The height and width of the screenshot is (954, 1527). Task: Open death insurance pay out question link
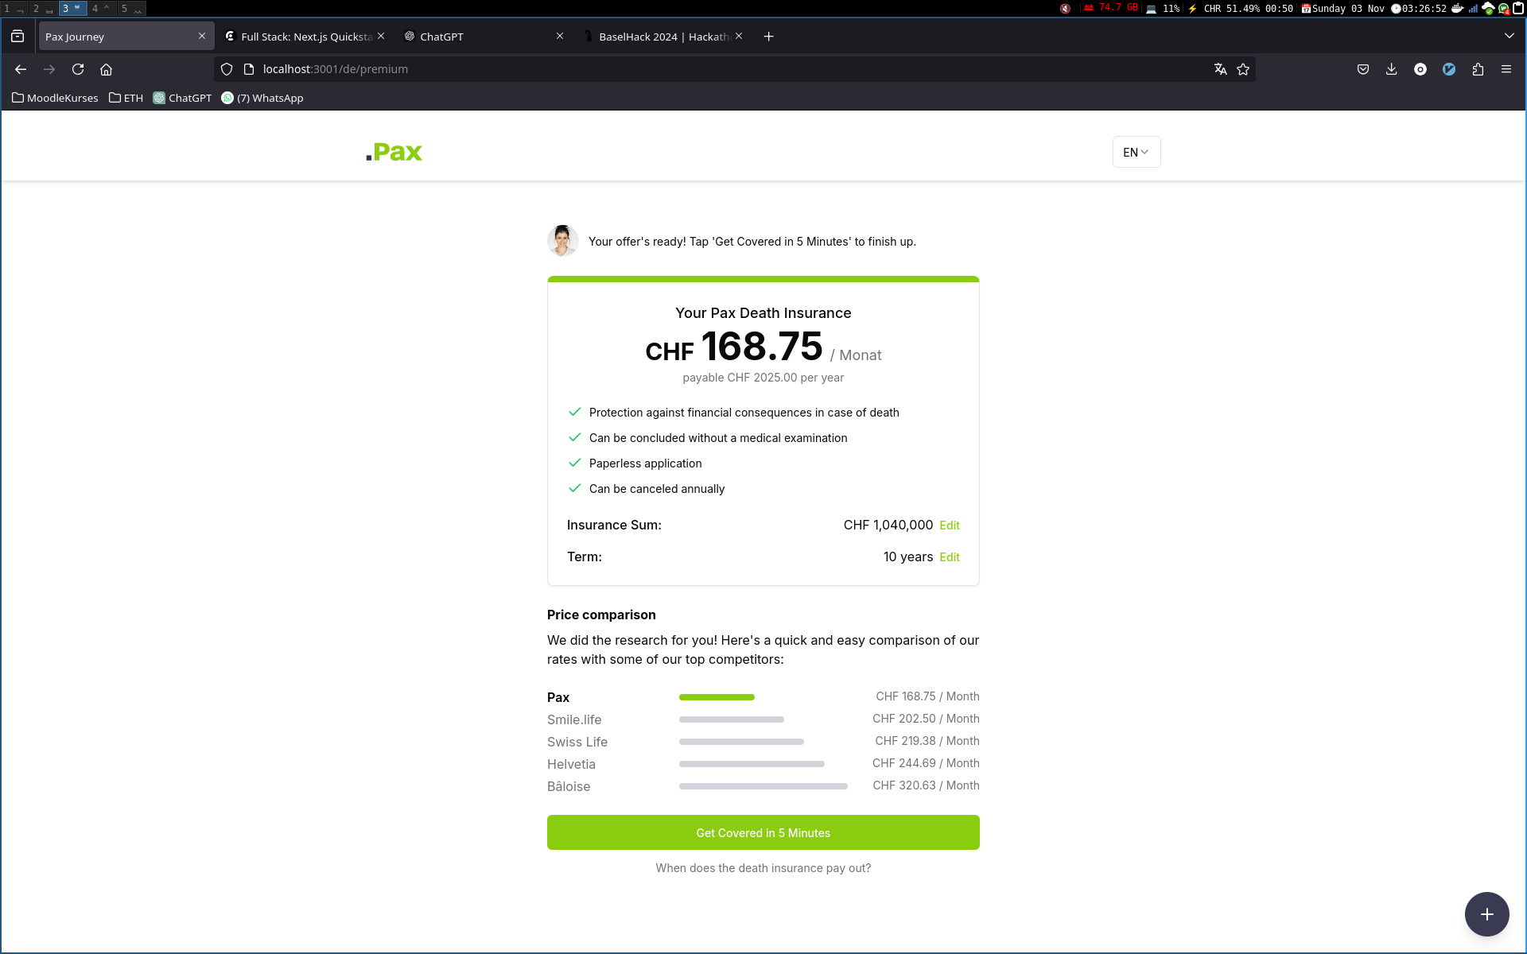point(763,868)
